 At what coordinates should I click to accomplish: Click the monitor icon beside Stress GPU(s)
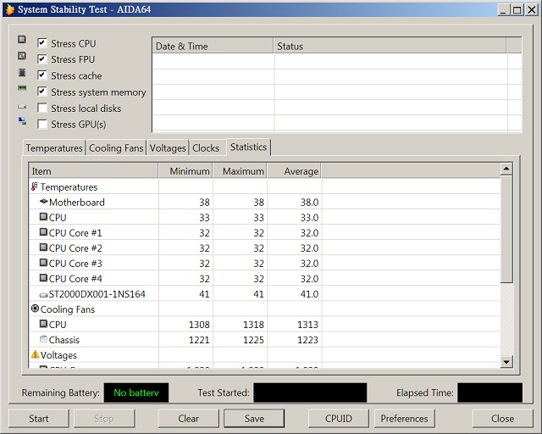pyautogui.click(x=22, y=121)
